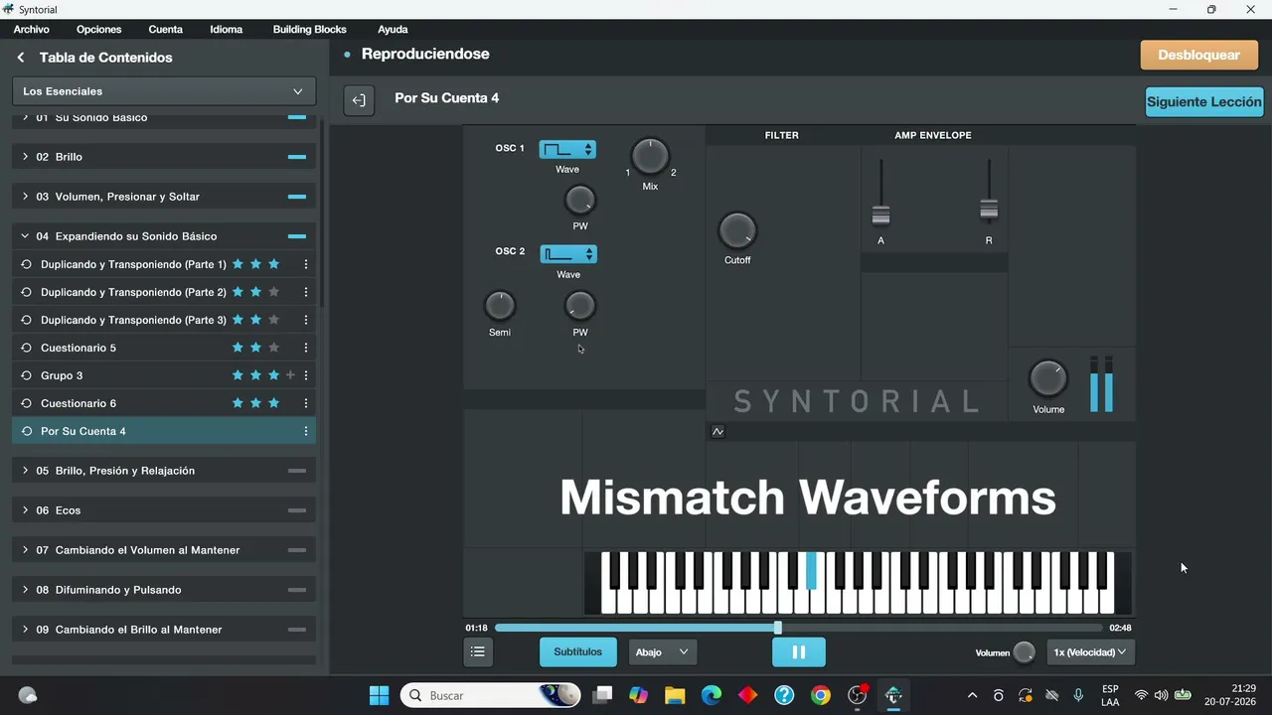Open the Idioma menu
1272x715 pixels.
227,30
